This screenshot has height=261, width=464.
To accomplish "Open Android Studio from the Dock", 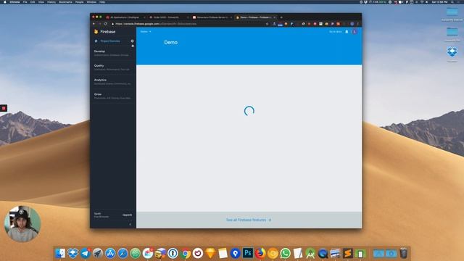I will coord(310,253).
